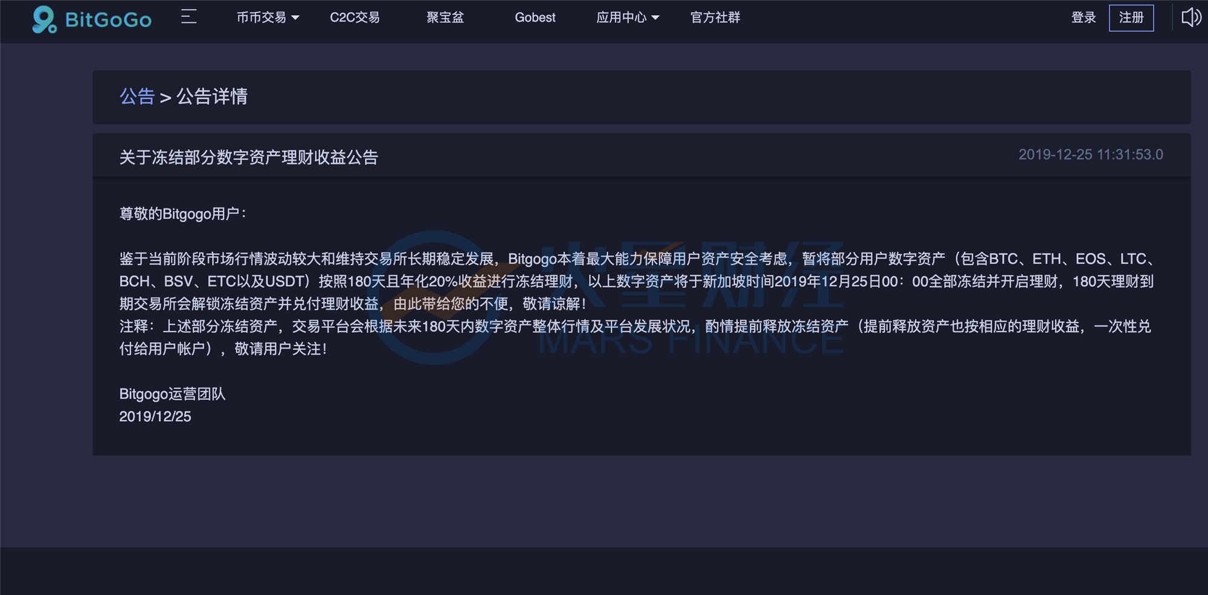Click the 注册 register button
Viewport: 1208px width, 595px height.
click(1131, 18)
